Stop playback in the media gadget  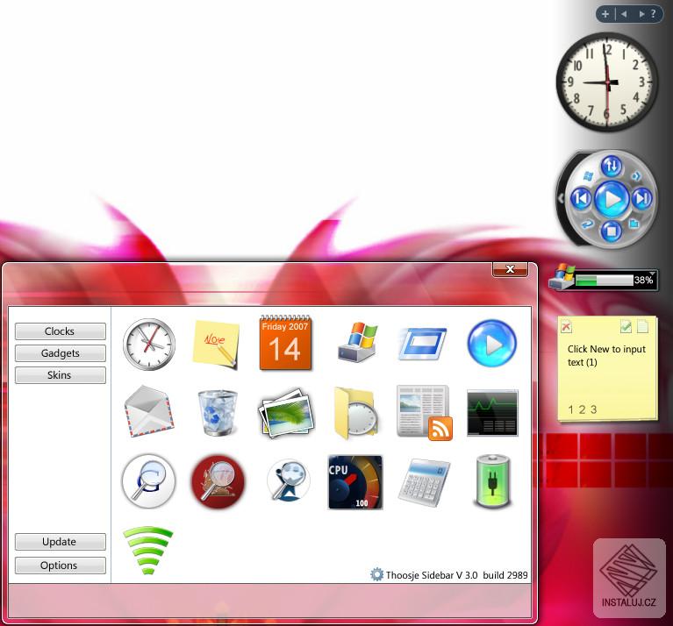612,231
